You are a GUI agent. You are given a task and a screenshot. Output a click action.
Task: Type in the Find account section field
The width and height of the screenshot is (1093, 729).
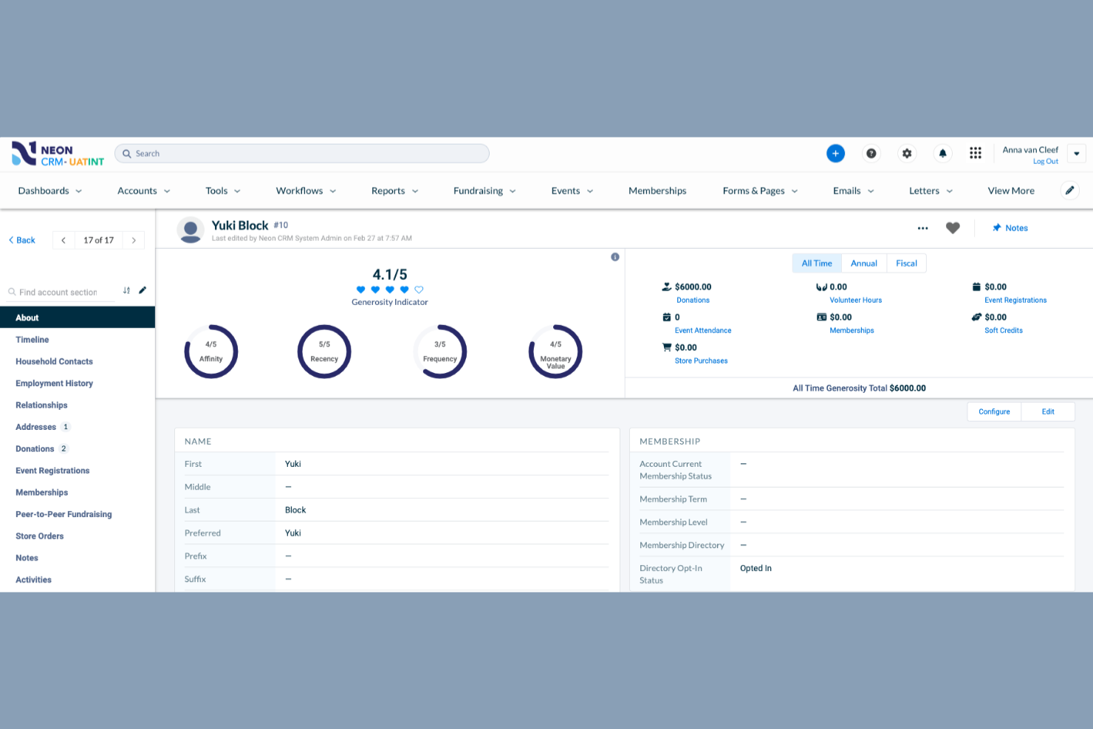[x=63, y=291]
